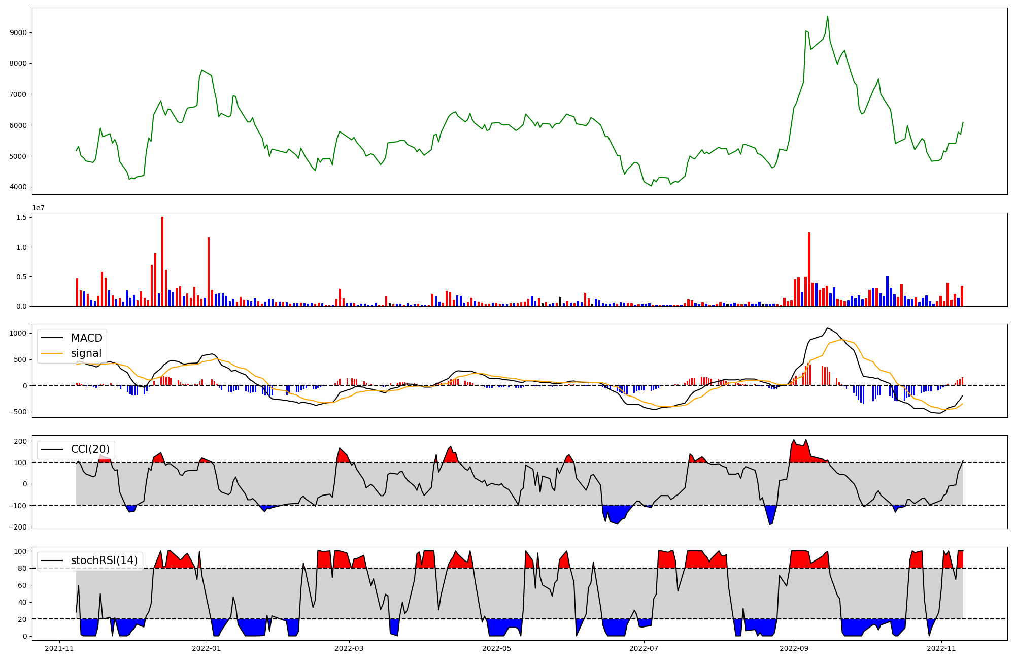Click the 2021-11 x-axis date label

click(60, 648)
